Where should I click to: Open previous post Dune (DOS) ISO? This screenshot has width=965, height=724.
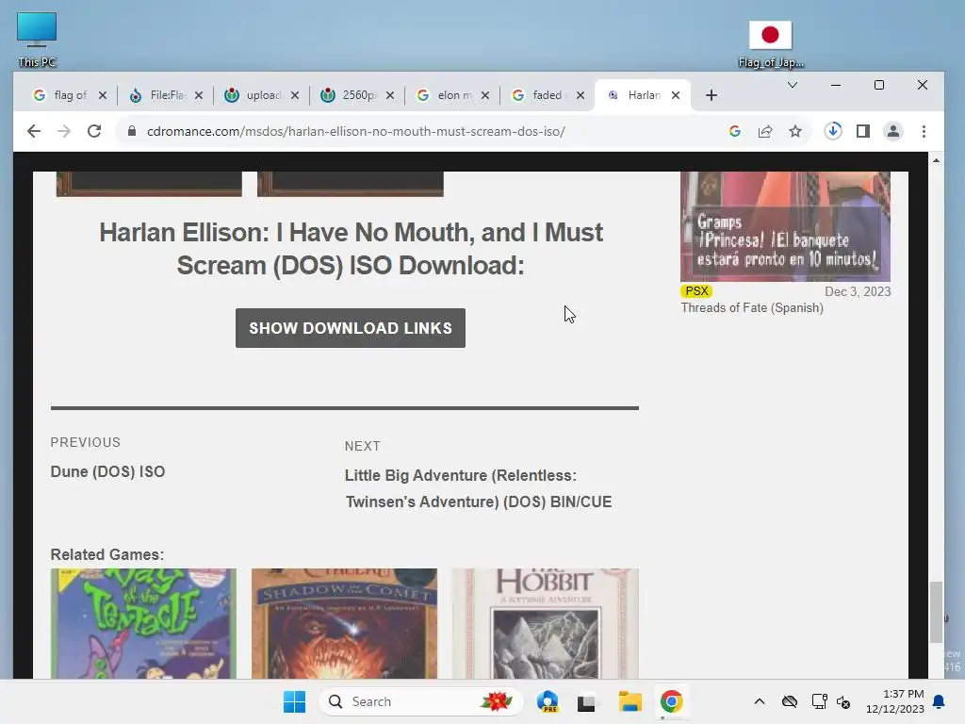[107, 471]
